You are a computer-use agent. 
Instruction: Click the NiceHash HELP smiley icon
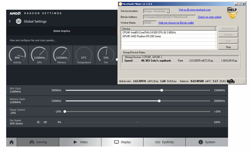tap(232, 13)
